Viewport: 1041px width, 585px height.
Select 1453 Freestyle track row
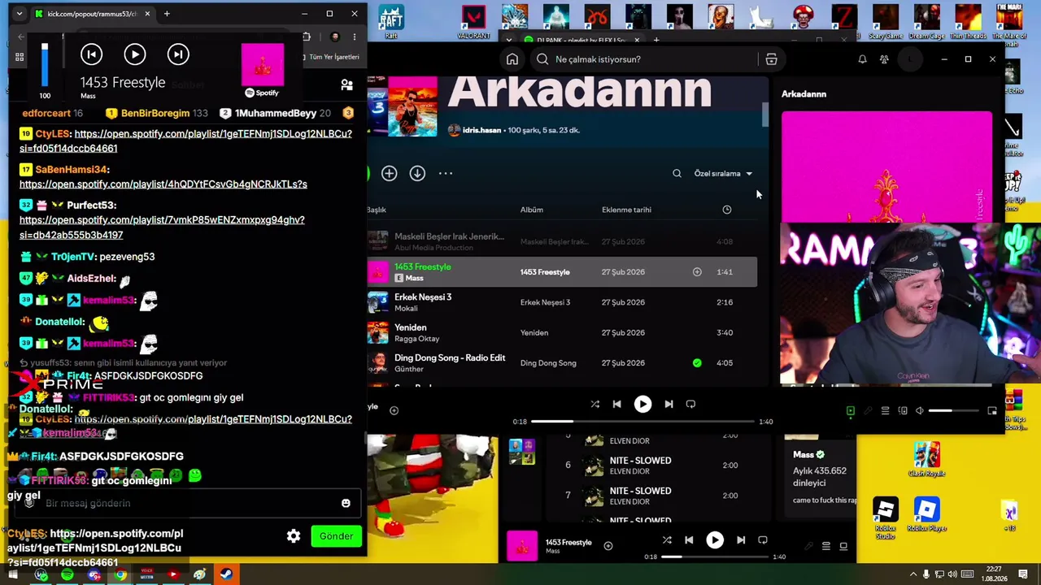(x=562, y=272)
